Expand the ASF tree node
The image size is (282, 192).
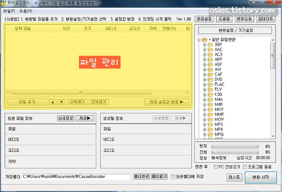tap(205, 65)
